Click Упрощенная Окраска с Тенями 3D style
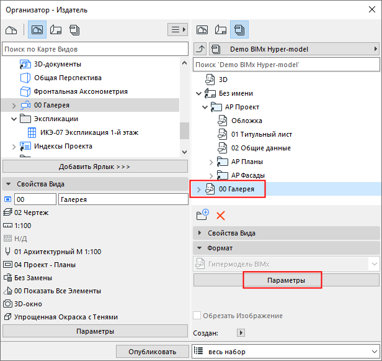The image size is (382, 361). [x=66, y=317]
